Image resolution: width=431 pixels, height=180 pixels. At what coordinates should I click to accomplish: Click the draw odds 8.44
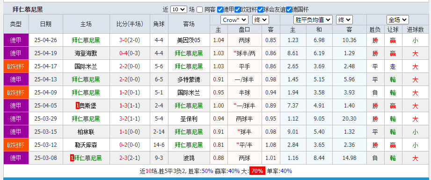click(319, 158)
